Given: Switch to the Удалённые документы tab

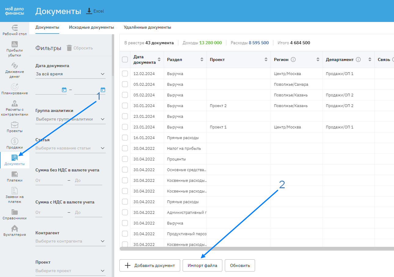Looking at the screenshot, I should click(148, 27).
